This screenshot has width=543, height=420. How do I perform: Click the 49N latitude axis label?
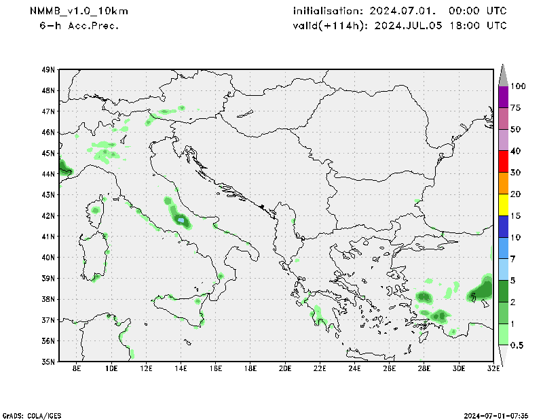pos(48,69)
